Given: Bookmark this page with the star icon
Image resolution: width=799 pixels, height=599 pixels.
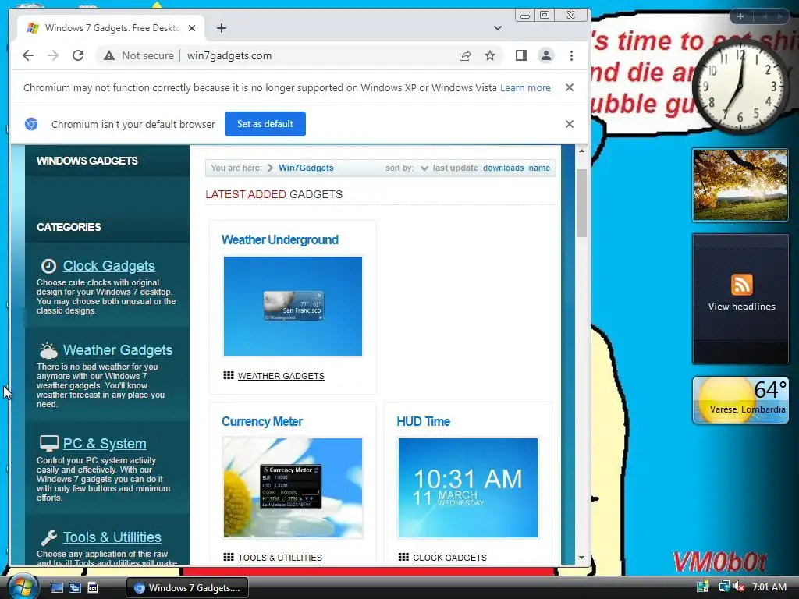Looking at the screenshot, I should (x=490, y=55).
